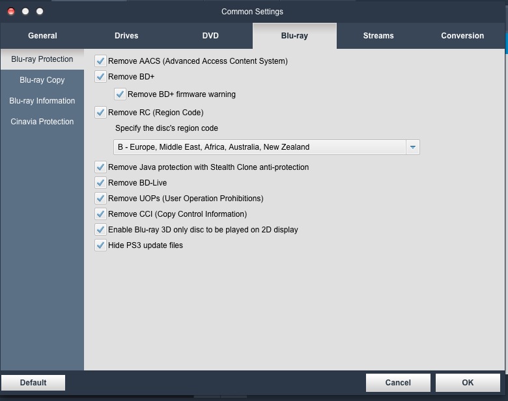The height and width of the screenshot is (401, 508).
Task: Toggle the Remove BD+ checkbox
Action: 100,77
